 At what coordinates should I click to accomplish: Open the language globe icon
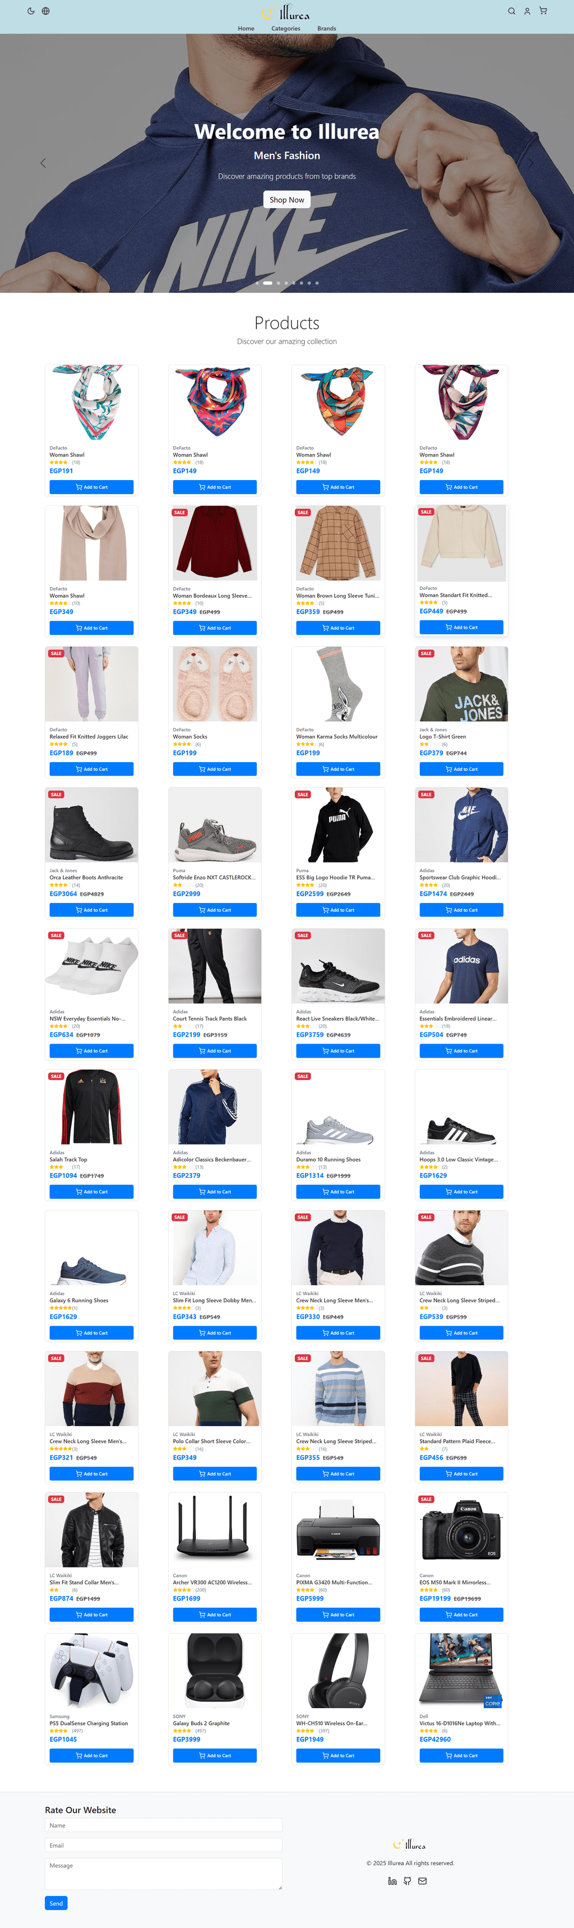click(x=45, y=11)
